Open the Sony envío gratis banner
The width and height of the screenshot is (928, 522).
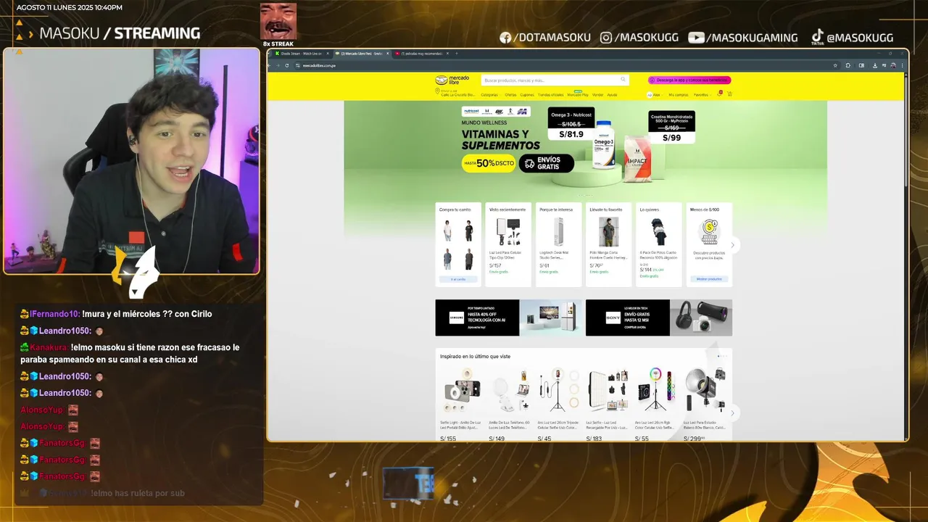pos(659,318)
